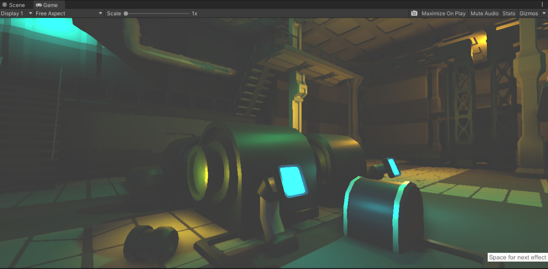Switch to the Scene tab

[x=16, y=5]
